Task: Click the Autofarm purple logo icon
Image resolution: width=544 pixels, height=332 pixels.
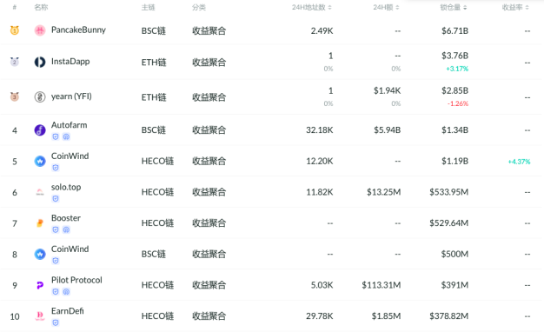Action: pos(40,130)
